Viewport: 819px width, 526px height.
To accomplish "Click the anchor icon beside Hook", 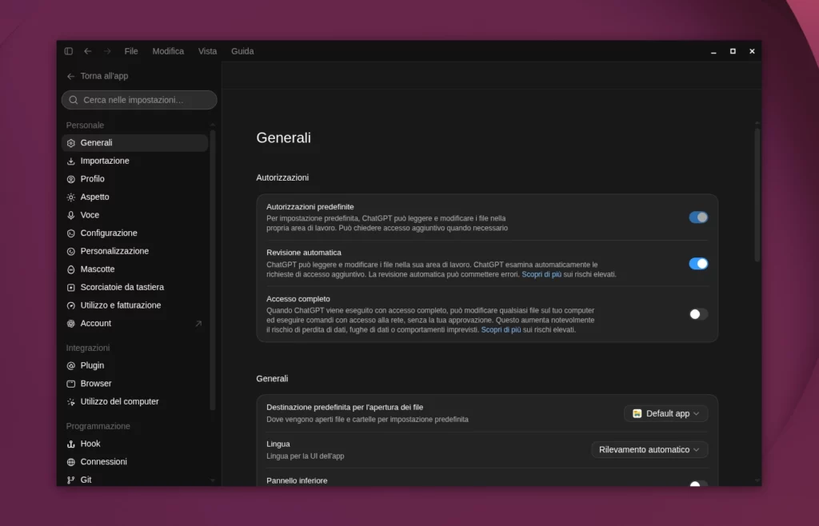I will pyautogui.click(x=71, y=444).
